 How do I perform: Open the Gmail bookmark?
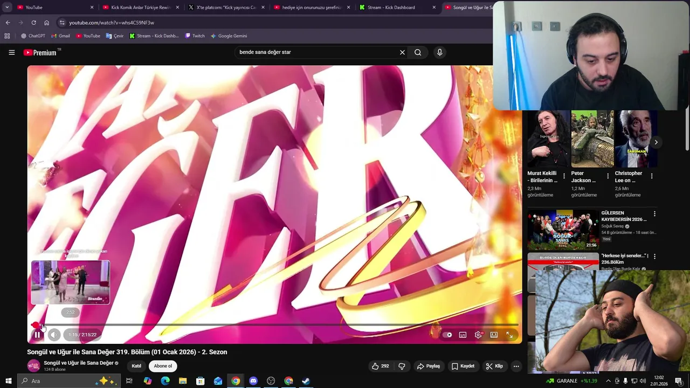pos(60,36)
